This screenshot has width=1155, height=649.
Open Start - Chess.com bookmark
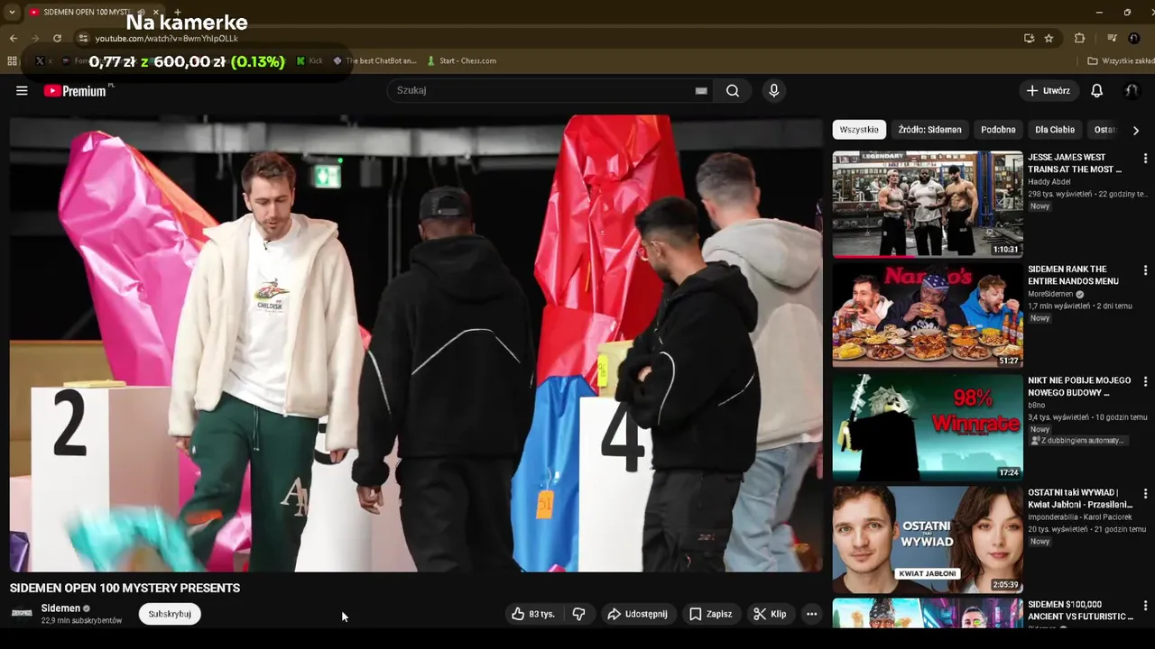click(x=460, y=61)
